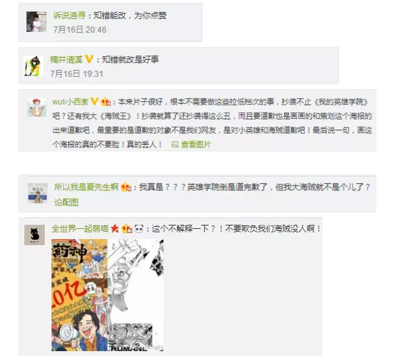Click picture icon before 查看图片
The width and height of the screenshot is (394, 362).
pyautogui.click(x=175, y=145)
